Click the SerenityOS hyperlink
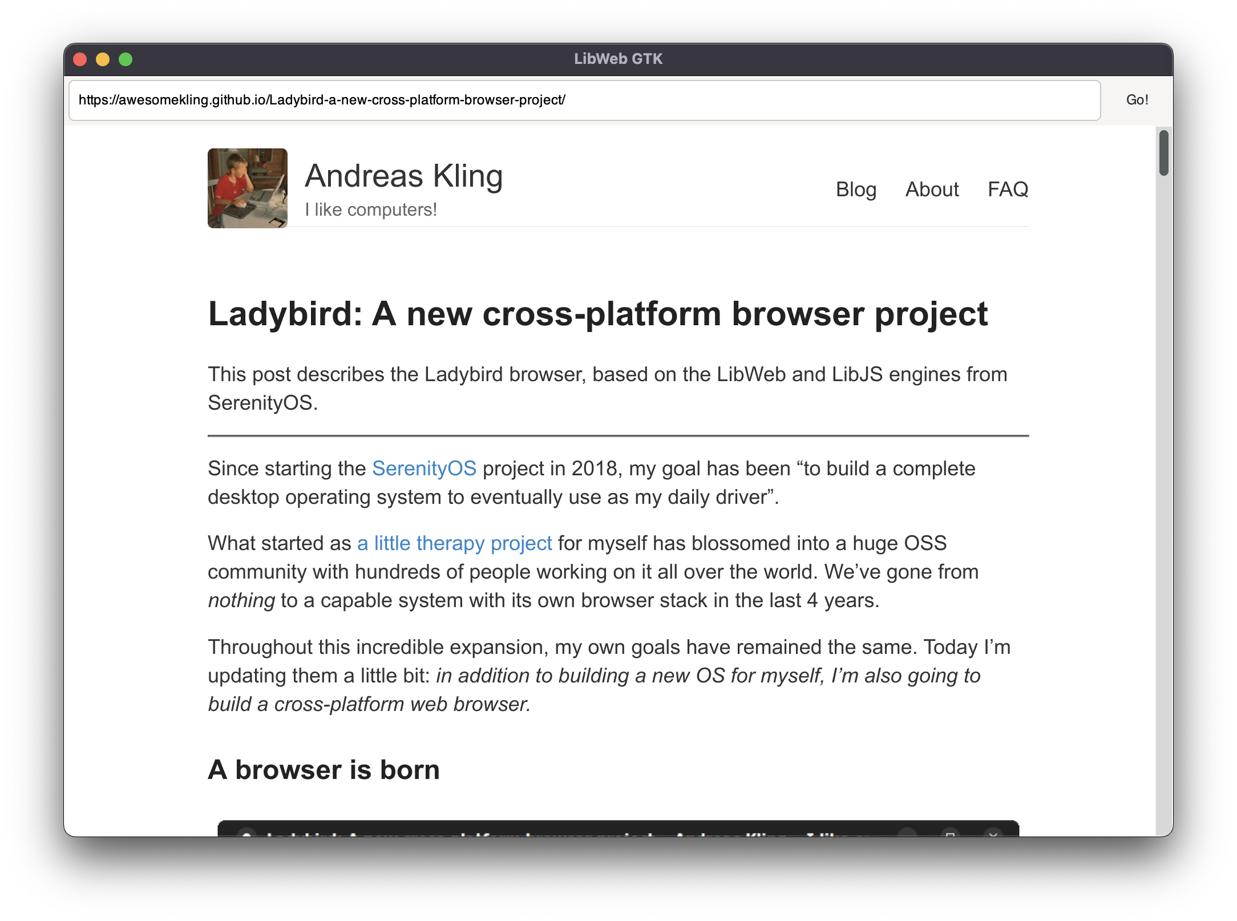 click(x=425, y=467)
